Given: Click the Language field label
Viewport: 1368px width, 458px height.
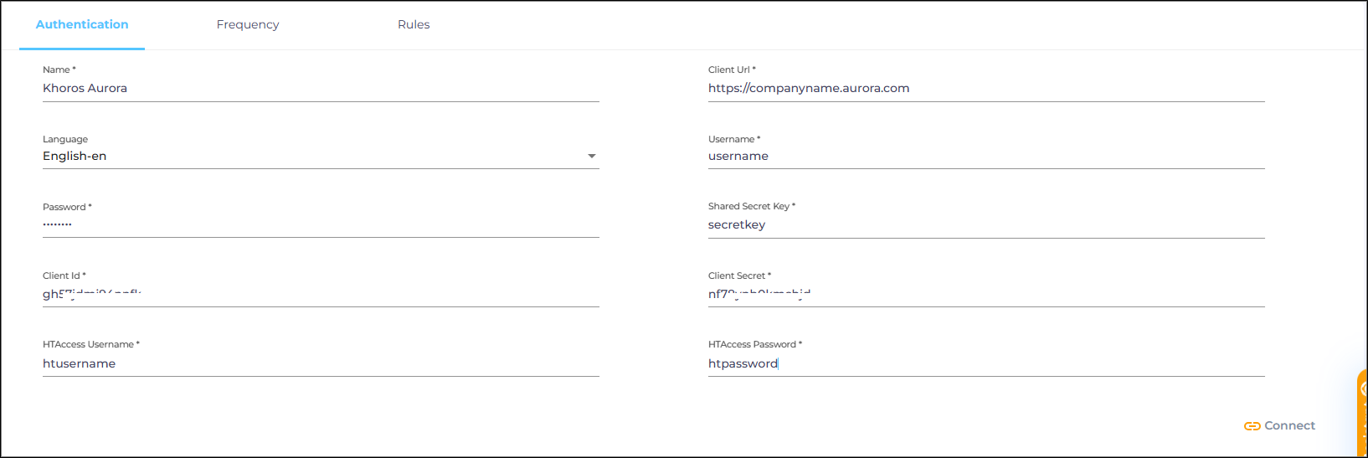Looking at the screenshot, I should [65, 139].
